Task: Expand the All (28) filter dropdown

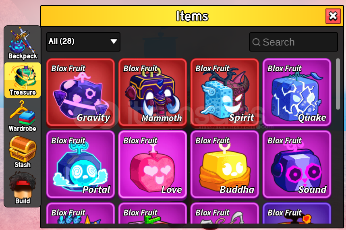Action: (83, 42)
